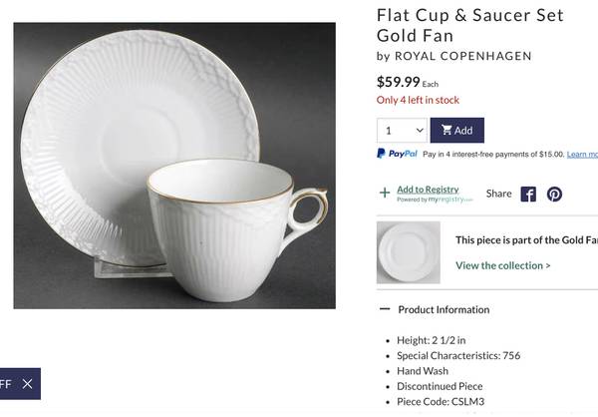This screenshot has width=598, height=417.
Task: Share on Facebook via the icon
Action: 528,194
